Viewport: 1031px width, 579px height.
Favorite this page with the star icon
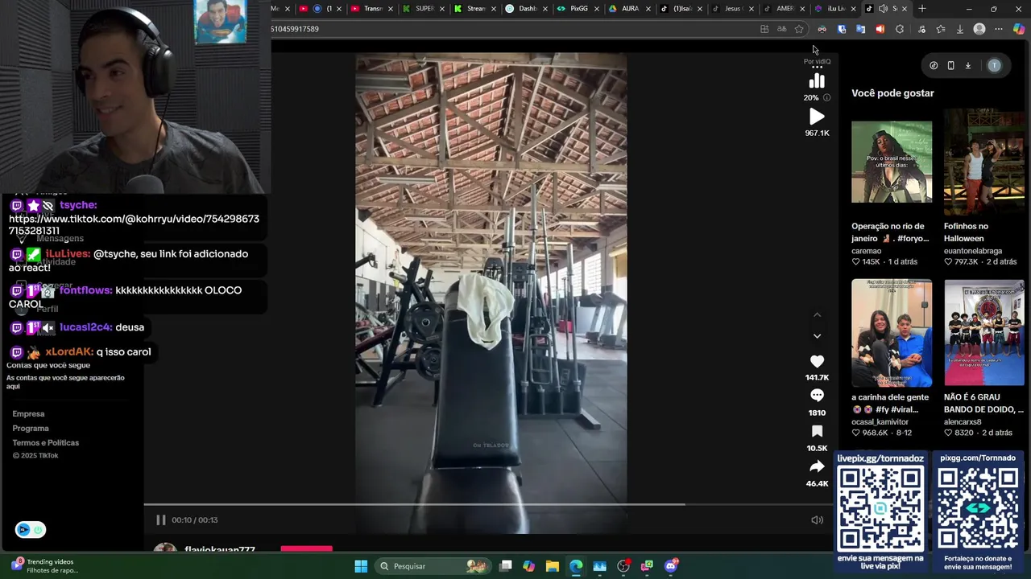click(799, 29)
